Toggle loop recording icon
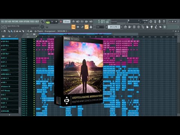Image resolution: width=180 pixels, height=135 pixels. pyautogui.click(x=91, y=22)
